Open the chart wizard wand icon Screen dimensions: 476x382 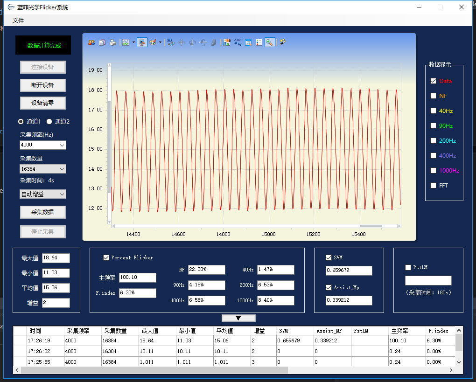(x=283, y=42)
